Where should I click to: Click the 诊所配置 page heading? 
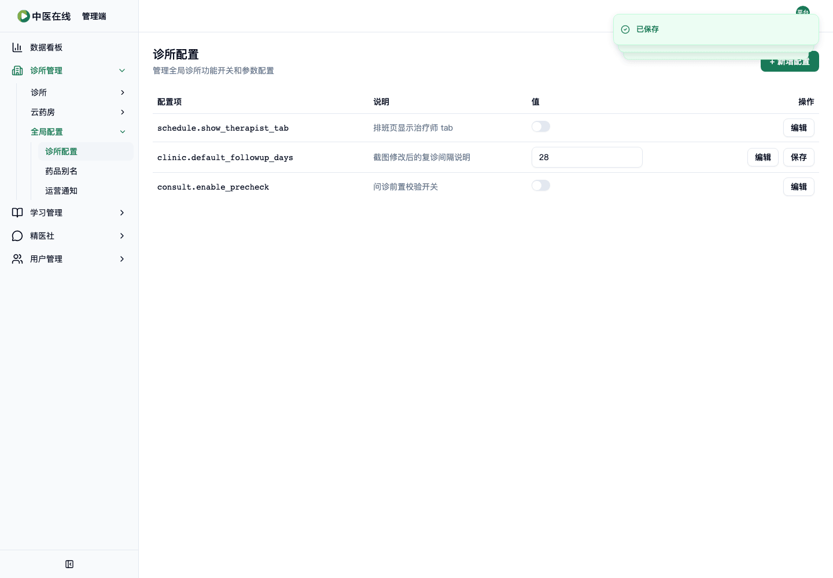(x=176, y=54)
